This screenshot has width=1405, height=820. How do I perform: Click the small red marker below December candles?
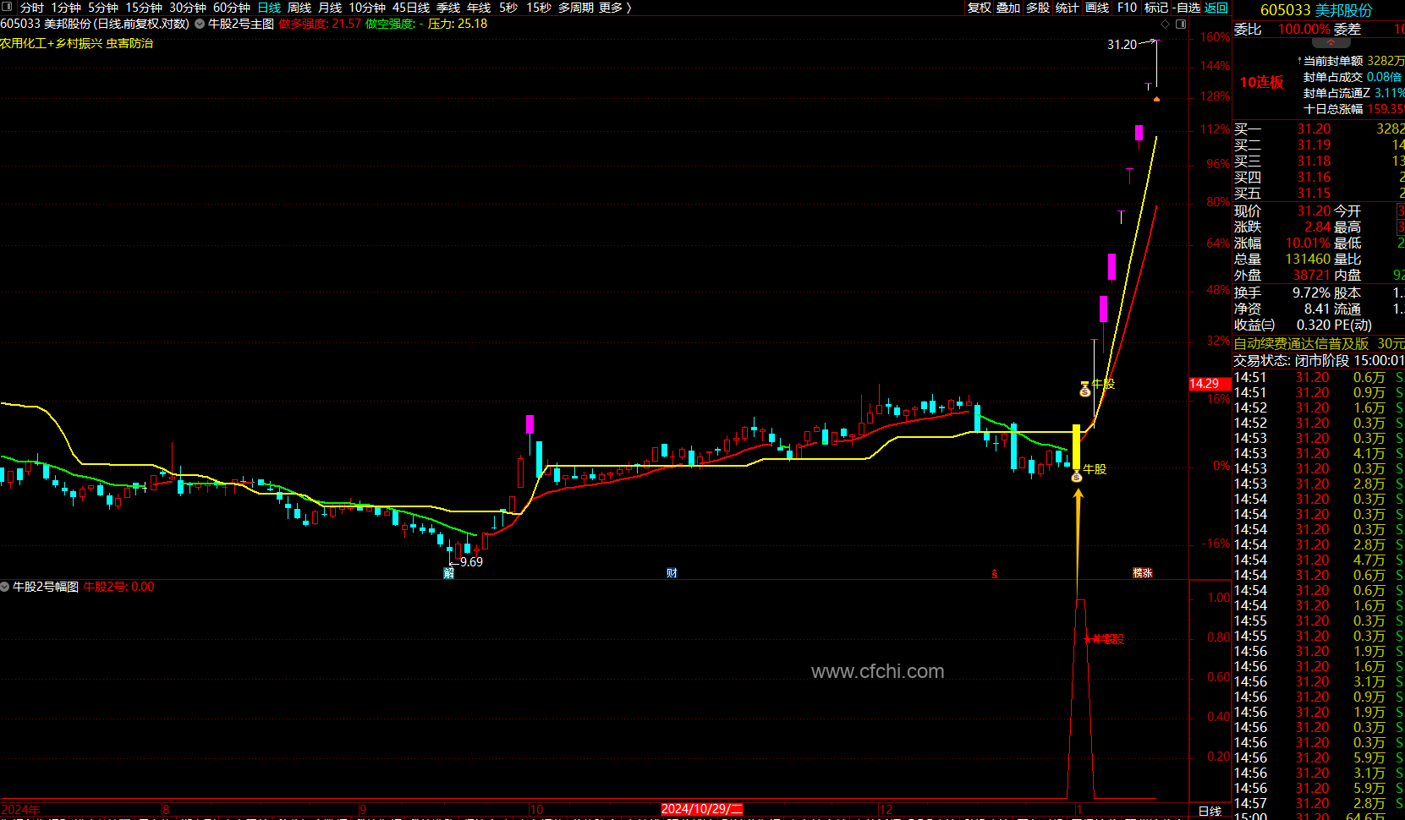(995, 574)
